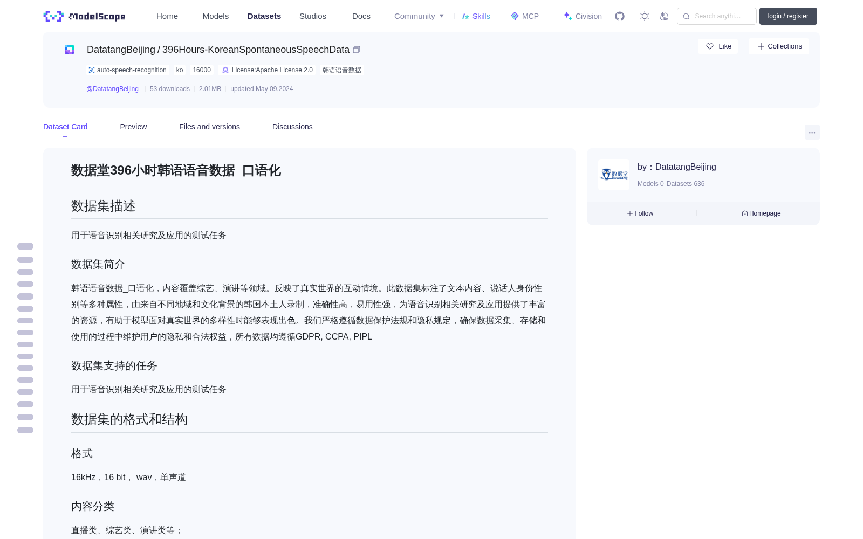The image size is (863, 539).
Task: Click the ModelScope logo
Action: pyautogui.click(x=84, y=16)
